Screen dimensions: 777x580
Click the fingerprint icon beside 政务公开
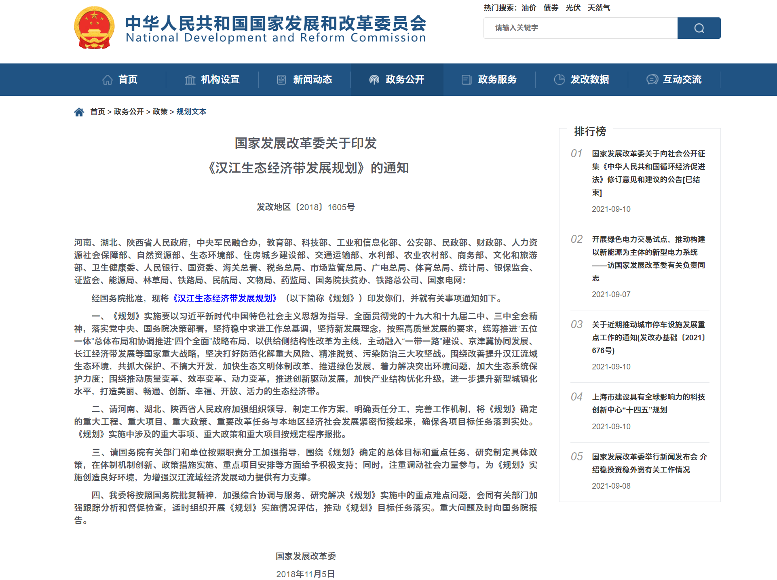coord(374,80)
